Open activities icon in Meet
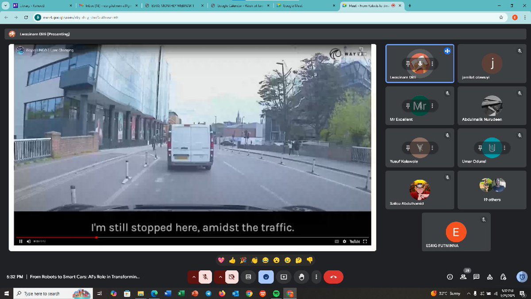531x299 pixels. [x=490, y=277]
